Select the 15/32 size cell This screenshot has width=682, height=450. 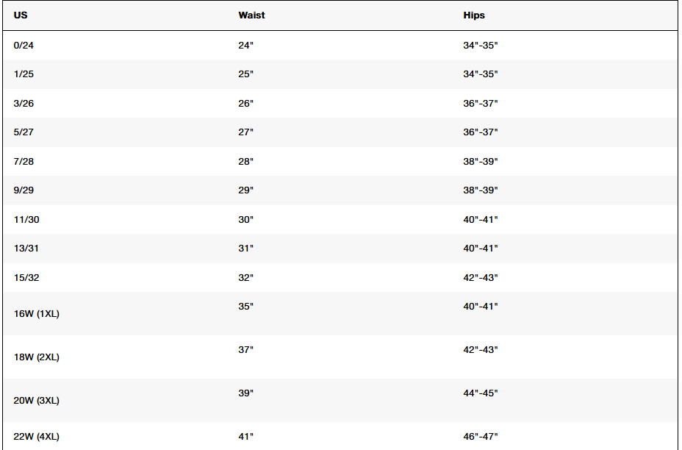[26, 278]
